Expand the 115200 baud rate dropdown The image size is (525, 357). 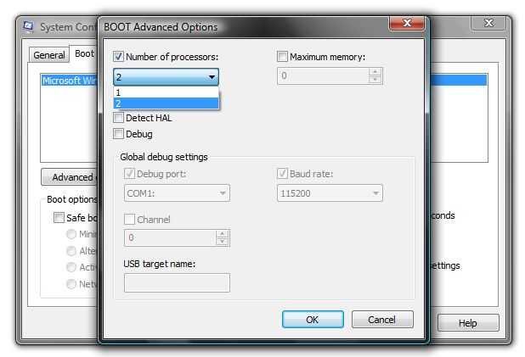point(375,193)
